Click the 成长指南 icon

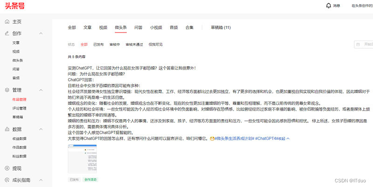[7, 180]
